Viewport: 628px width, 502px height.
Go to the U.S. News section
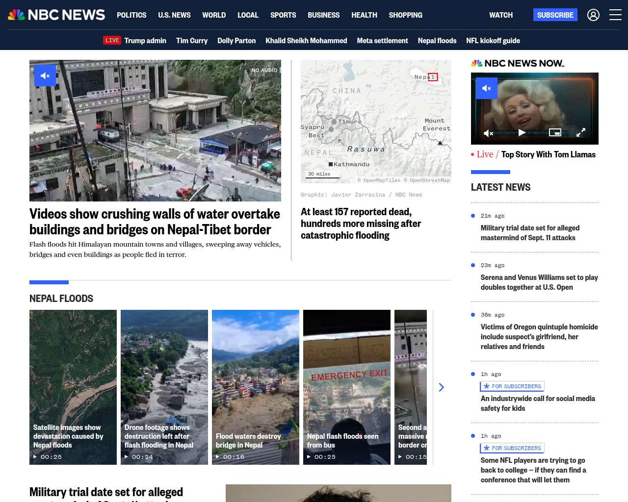point(174,15)
